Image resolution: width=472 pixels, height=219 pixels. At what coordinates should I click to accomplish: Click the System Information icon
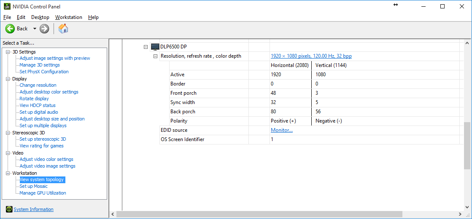[x=9, y=209]
